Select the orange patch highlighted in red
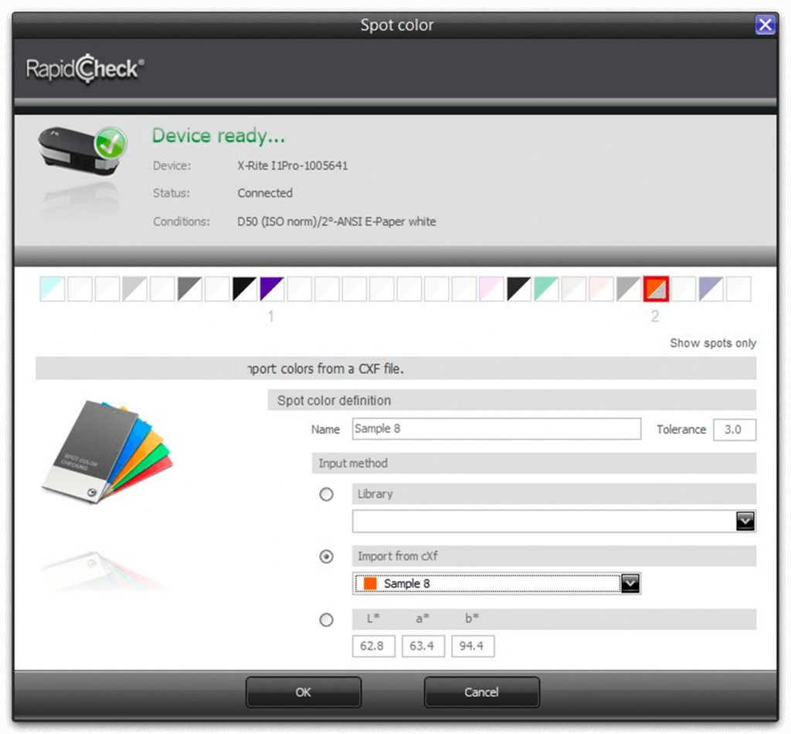The image size is (791, 734). 656,289
